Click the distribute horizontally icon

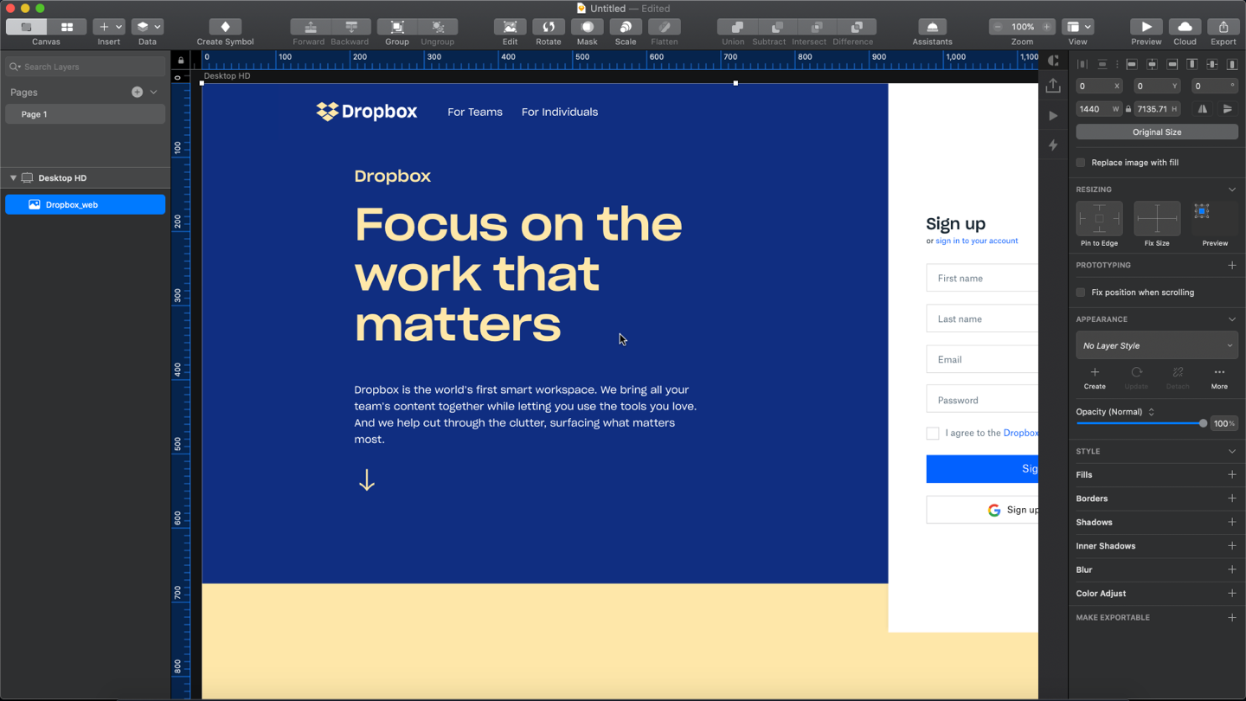pyautogui.click(x=1082, y=64)
